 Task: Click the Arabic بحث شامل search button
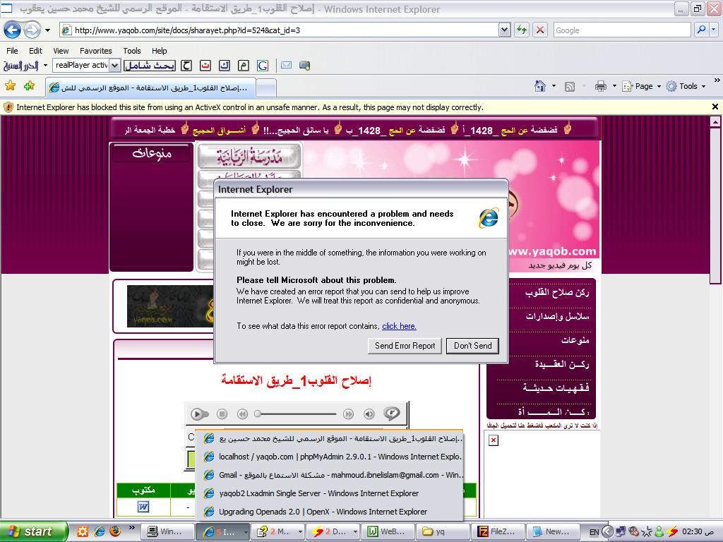(x=150, y=66)
